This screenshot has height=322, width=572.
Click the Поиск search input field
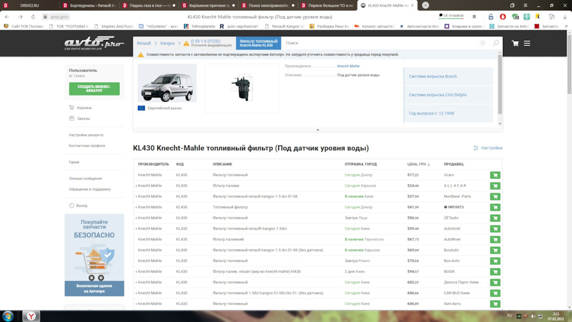381,44
